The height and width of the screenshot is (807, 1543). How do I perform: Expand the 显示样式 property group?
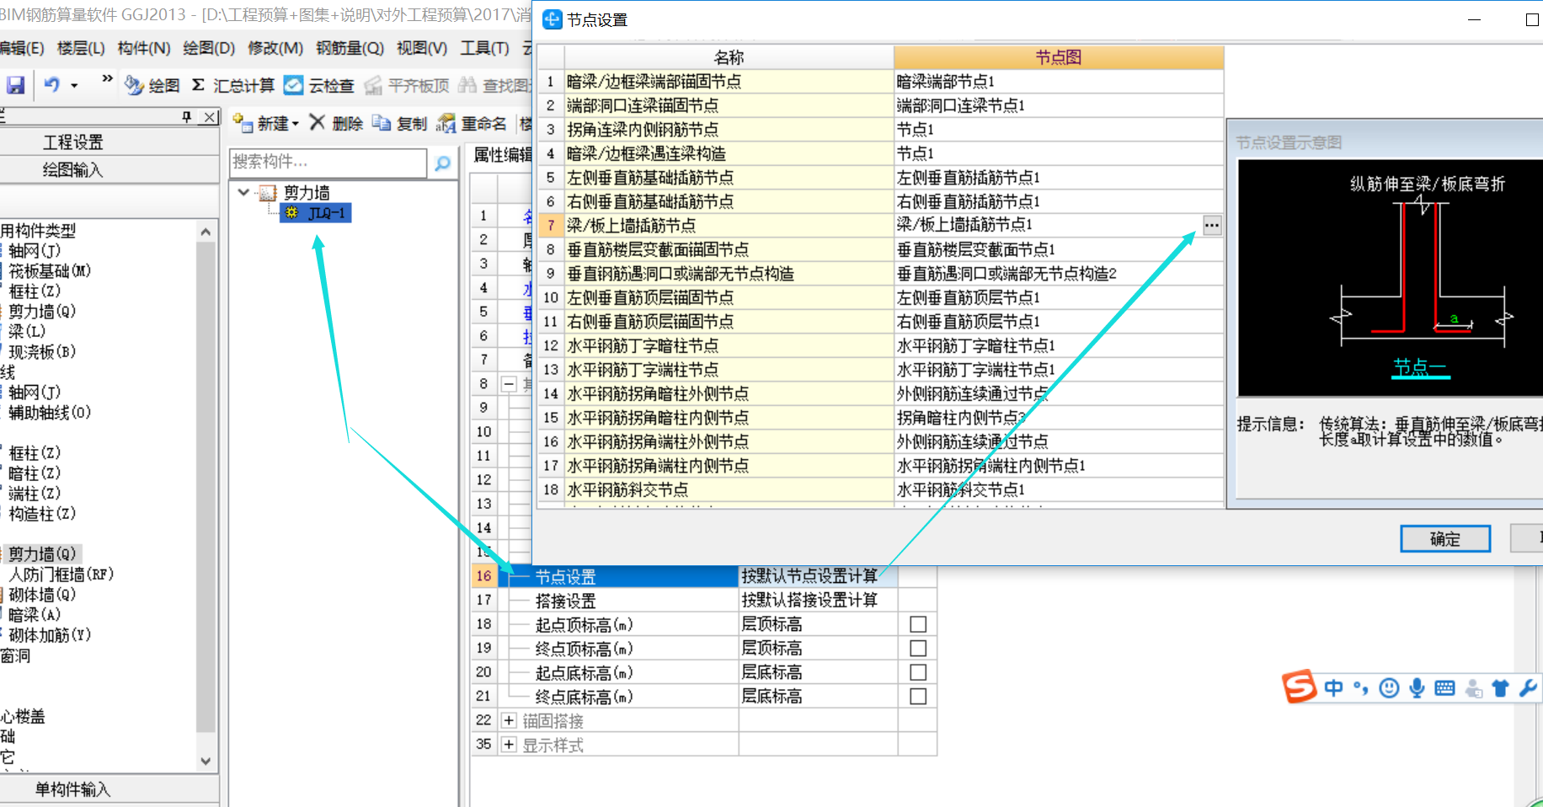509,745
